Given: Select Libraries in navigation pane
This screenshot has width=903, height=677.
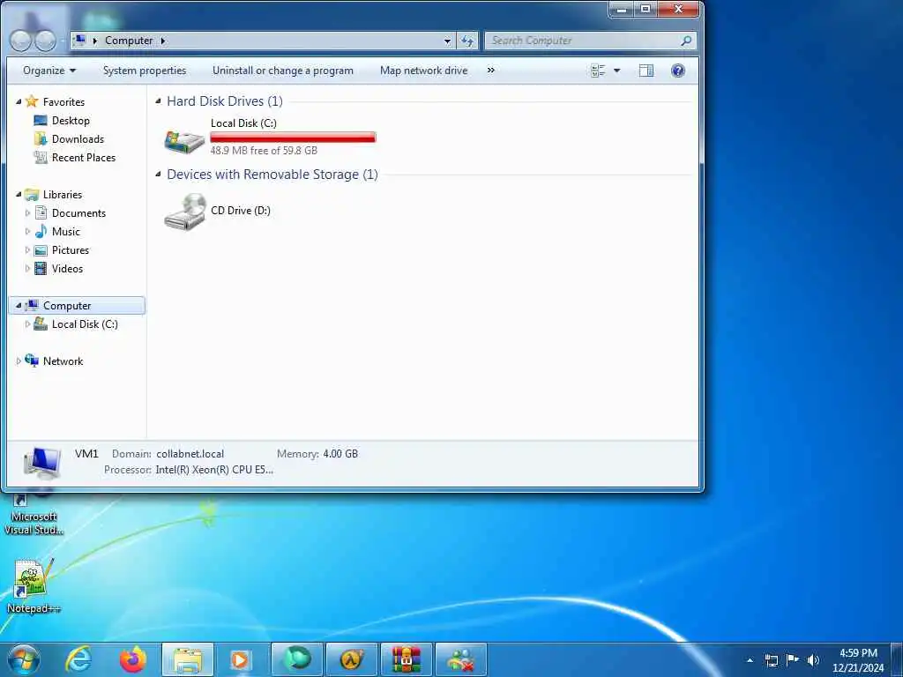Looking at the screenshot, I should coord(63,195).
